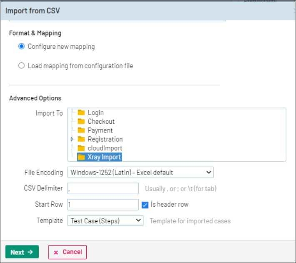Click the Xray Import folder icon
This screenshot has width=296, height=263.
tap(81, 157)
